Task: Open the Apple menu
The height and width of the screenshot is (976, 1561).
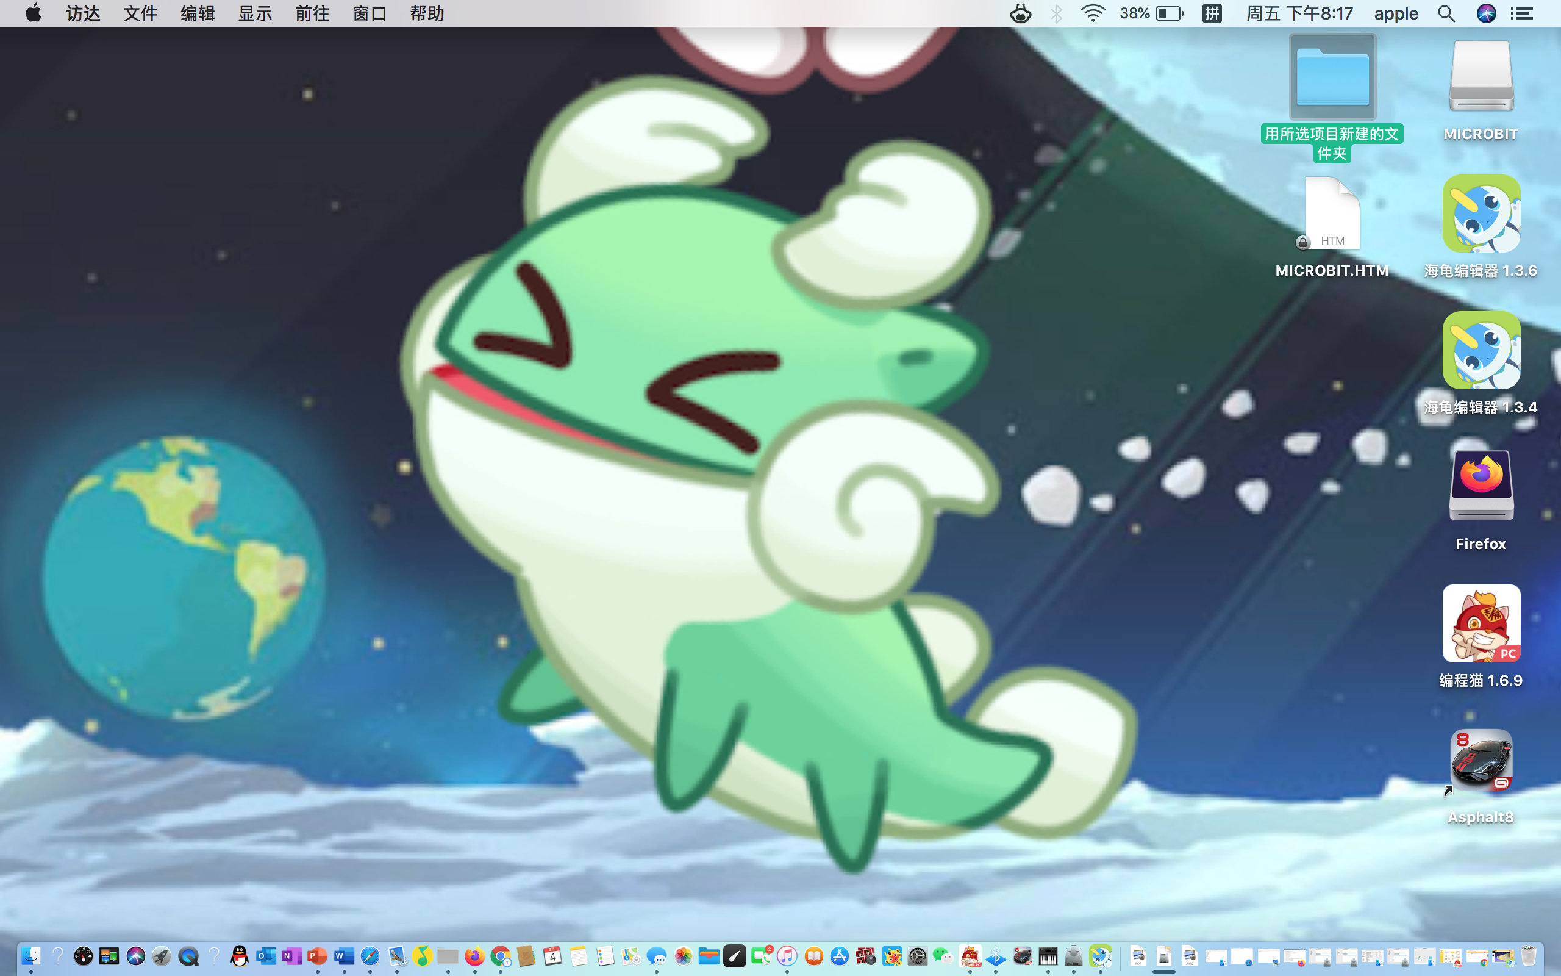Action: tap(33, 13)
